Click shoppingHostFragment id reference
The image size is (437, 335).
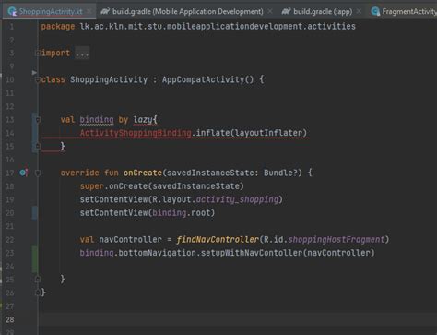click(337, 239)
